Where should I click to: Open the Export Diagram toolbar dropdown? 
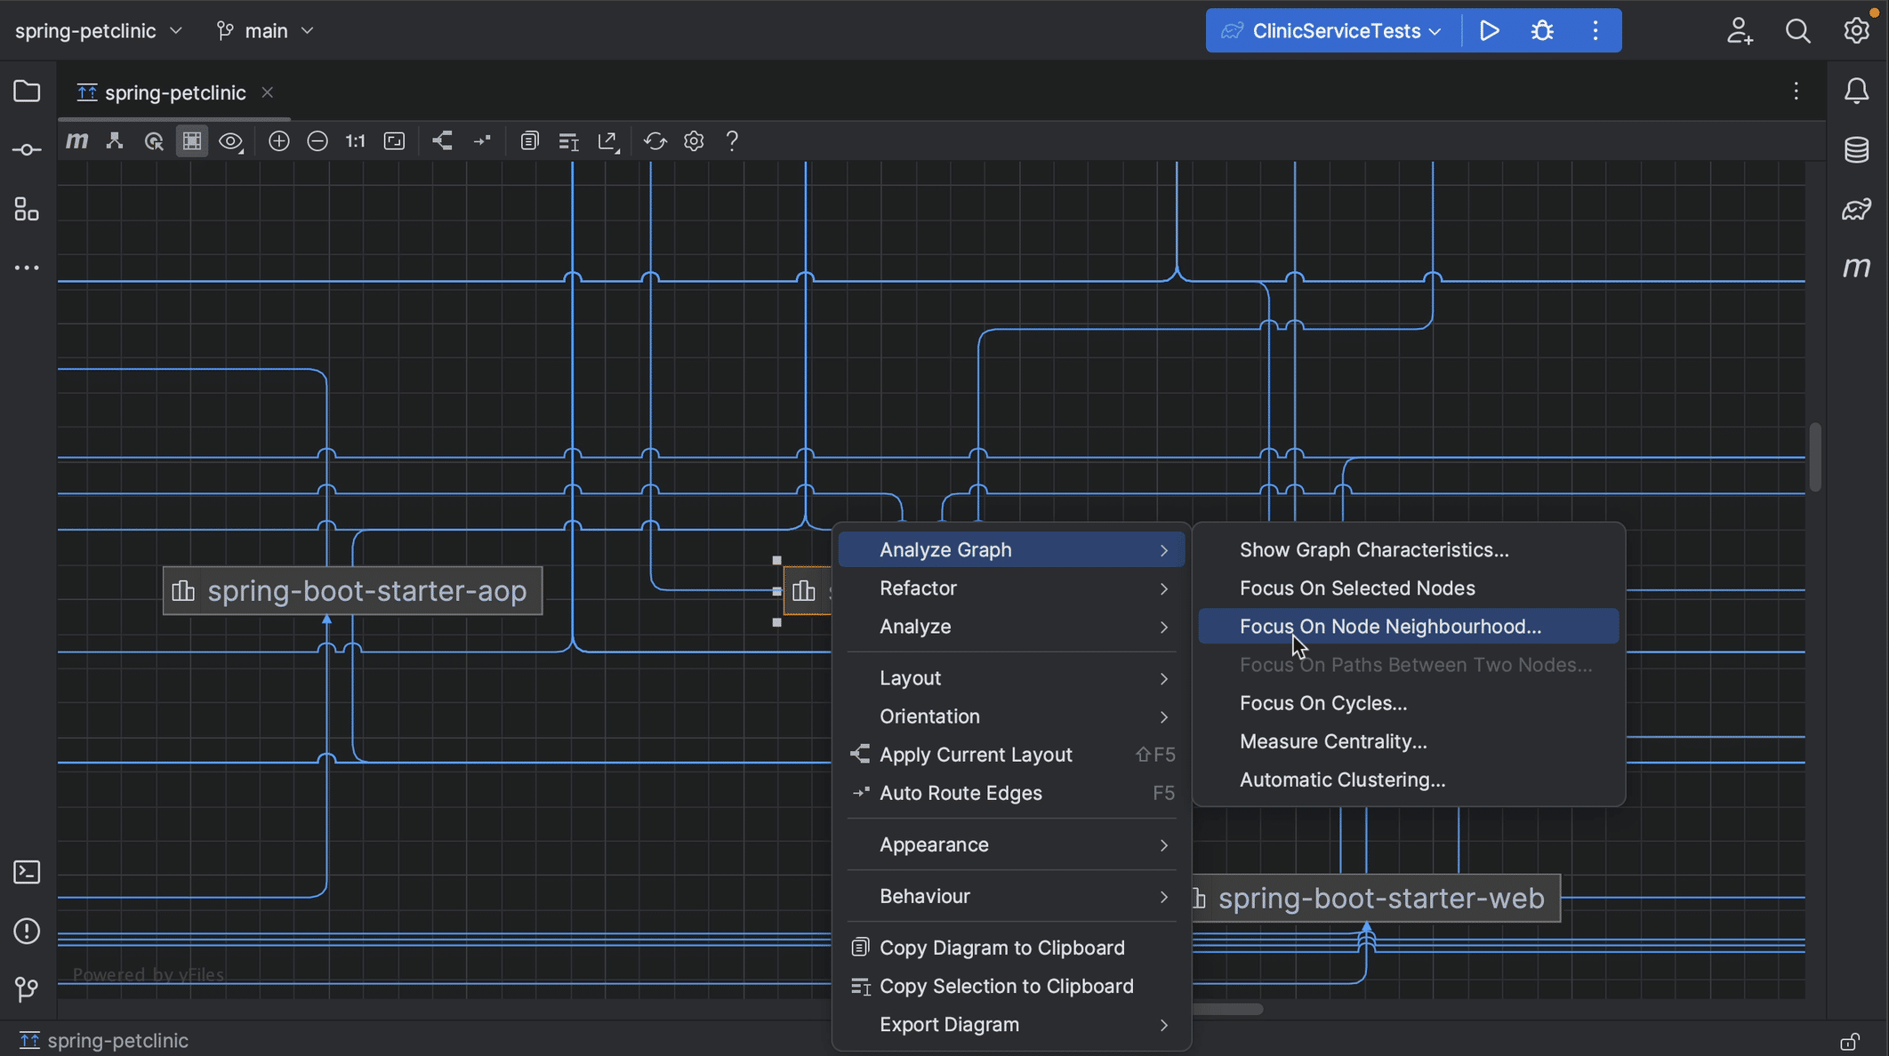608,141
